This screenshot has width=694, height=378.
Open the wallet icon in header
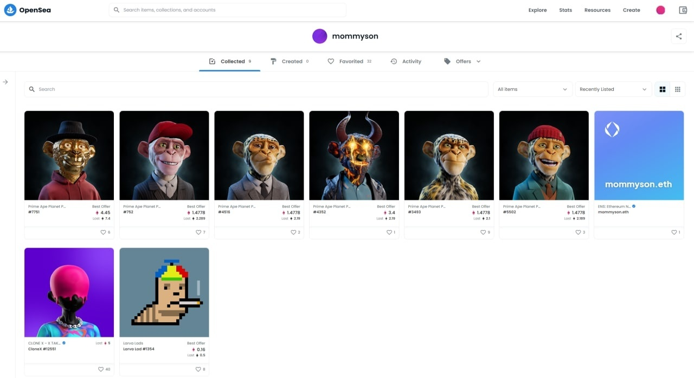683,10
